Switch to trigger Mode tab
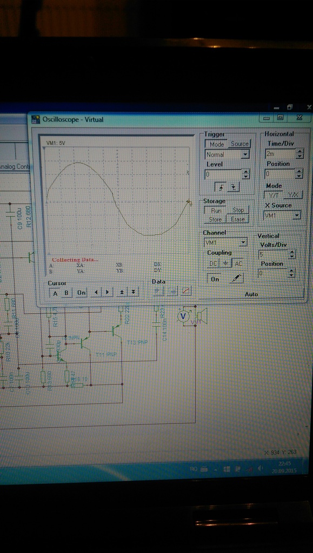313x553 pixels. point(216,144)
